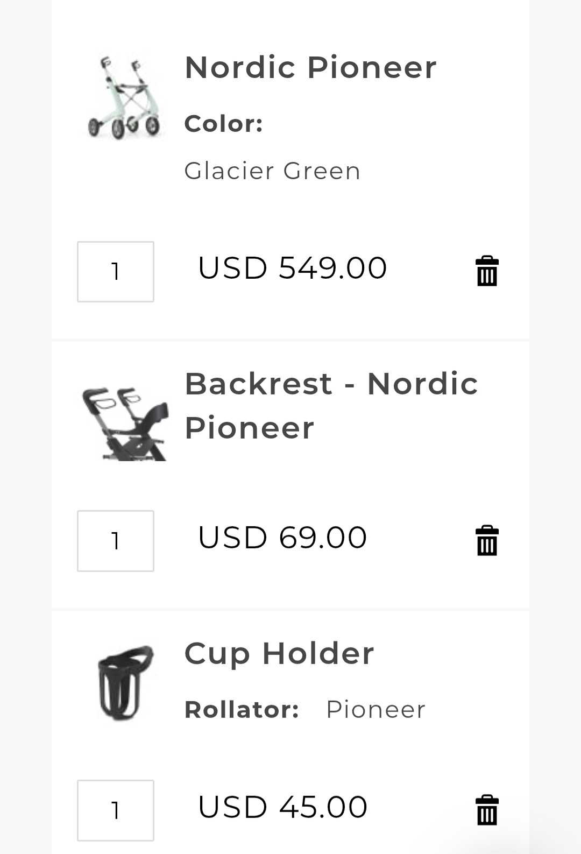
Task: Follow the Cup Holder title link
Action: pyautogui.click(x=279, y=654)
